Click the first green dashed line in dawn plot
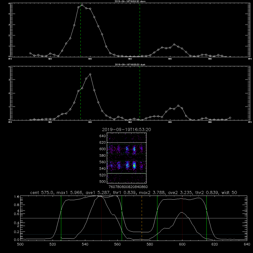 coord(80,30)
